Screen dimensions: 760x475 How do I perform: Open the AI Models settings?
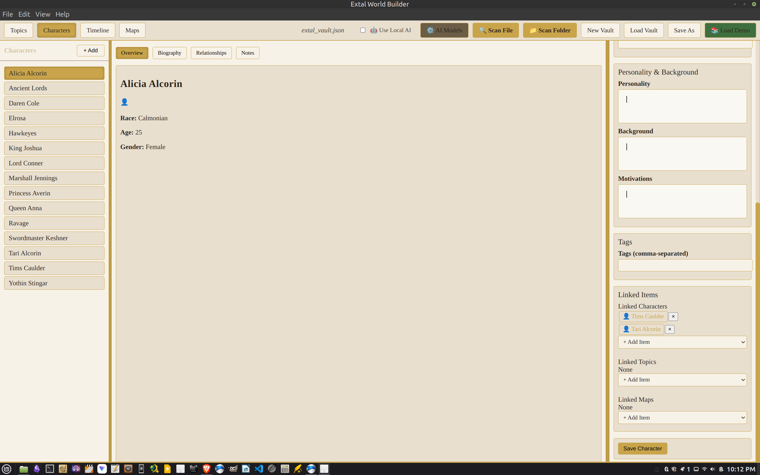point(444,30)
